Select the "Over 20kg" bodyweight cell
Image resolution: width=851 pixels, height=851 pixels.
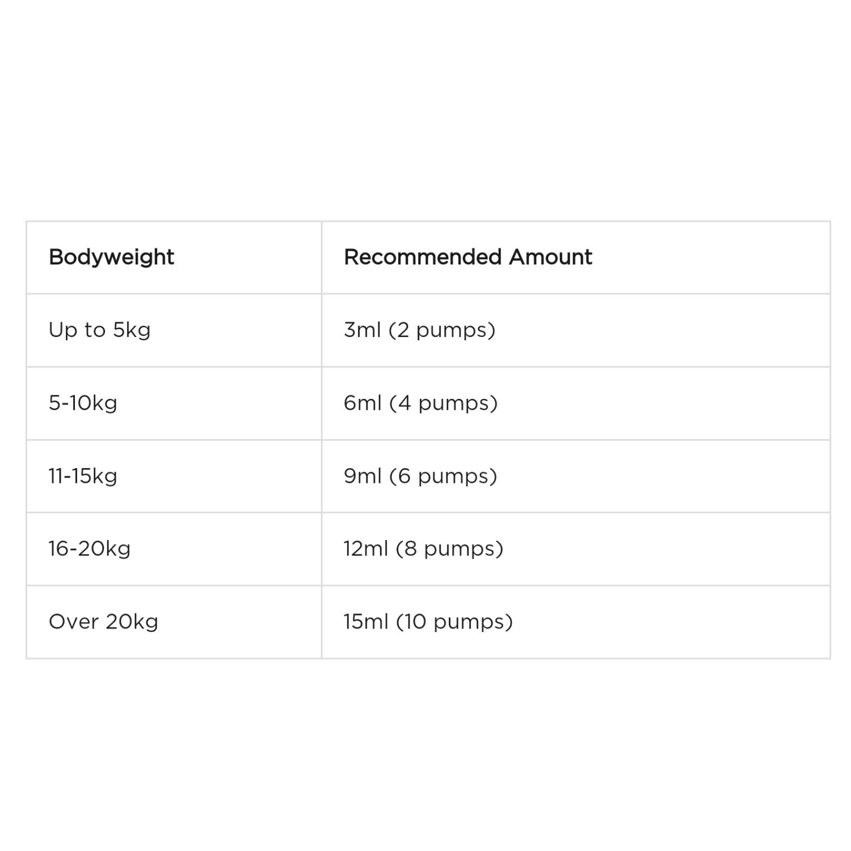click(x=103, y=621)
